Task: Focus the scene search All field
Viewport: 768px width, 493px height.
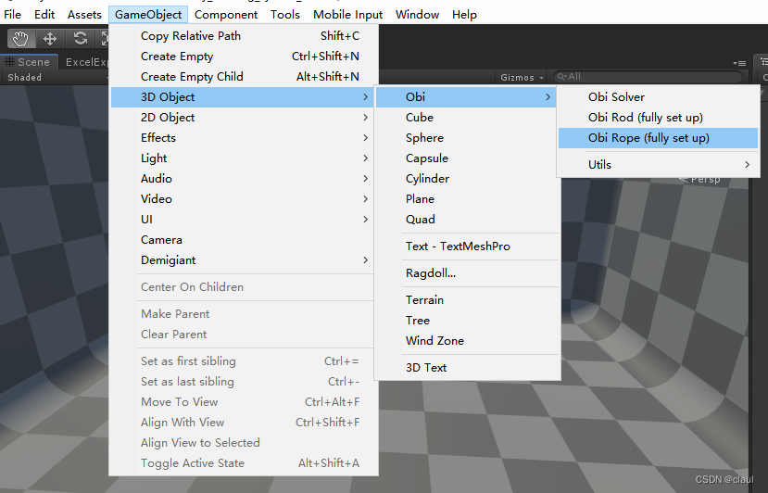Action: [x=648, y=77]
